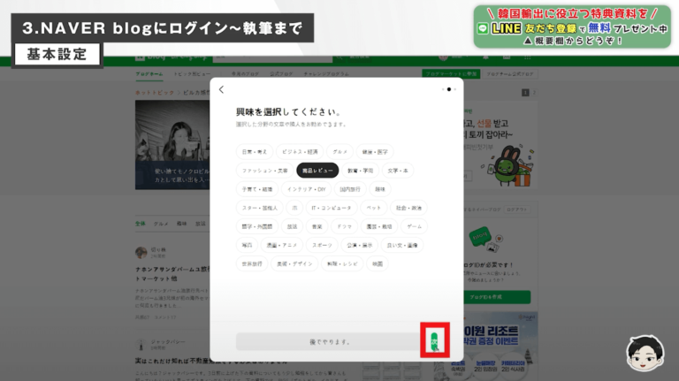Open the hot topic photo thumbnail
Screen dimensions: 679x381
pos(172,145)
